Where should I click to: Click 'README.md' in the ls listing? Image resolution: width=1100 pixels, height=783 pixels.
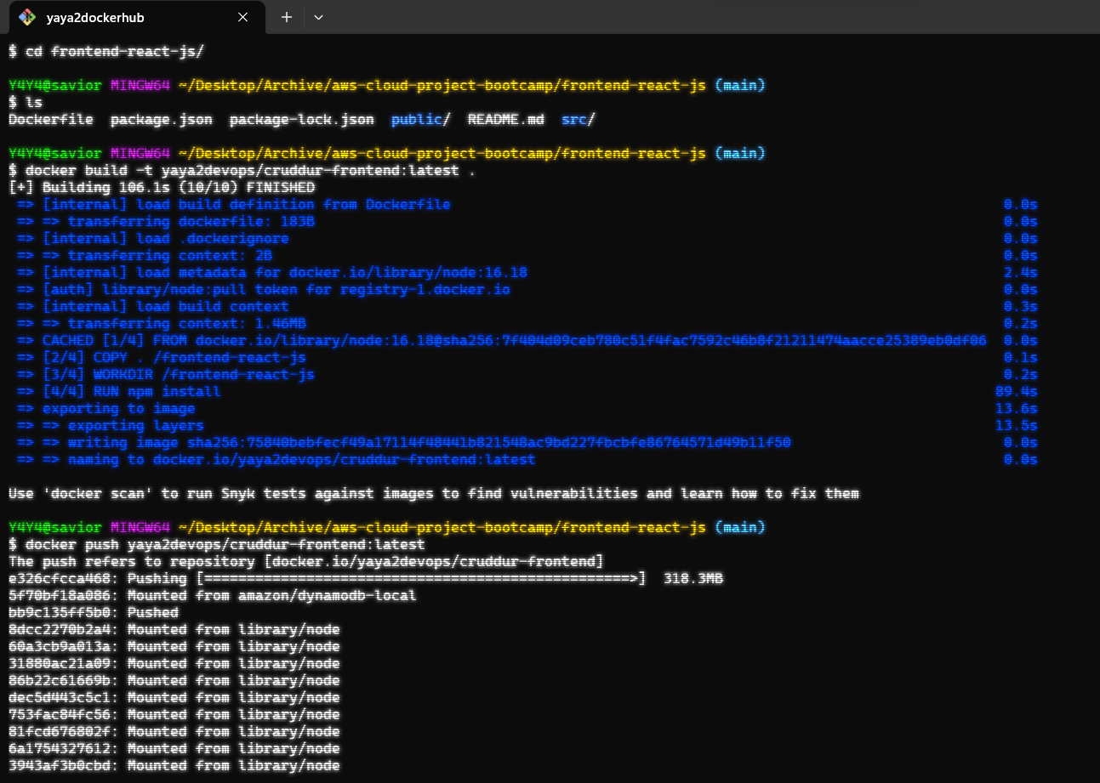coord(506,119)
